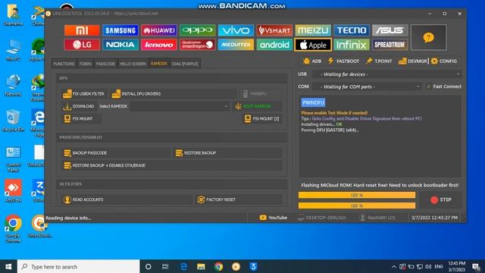Viewport: 485px width, 273px height.
Task: Click FIX USBDK FILTER button
Action: coord(84,94)
